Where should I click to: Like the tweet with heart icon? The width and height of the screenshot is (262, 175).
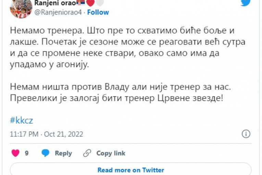coord(15,153)
